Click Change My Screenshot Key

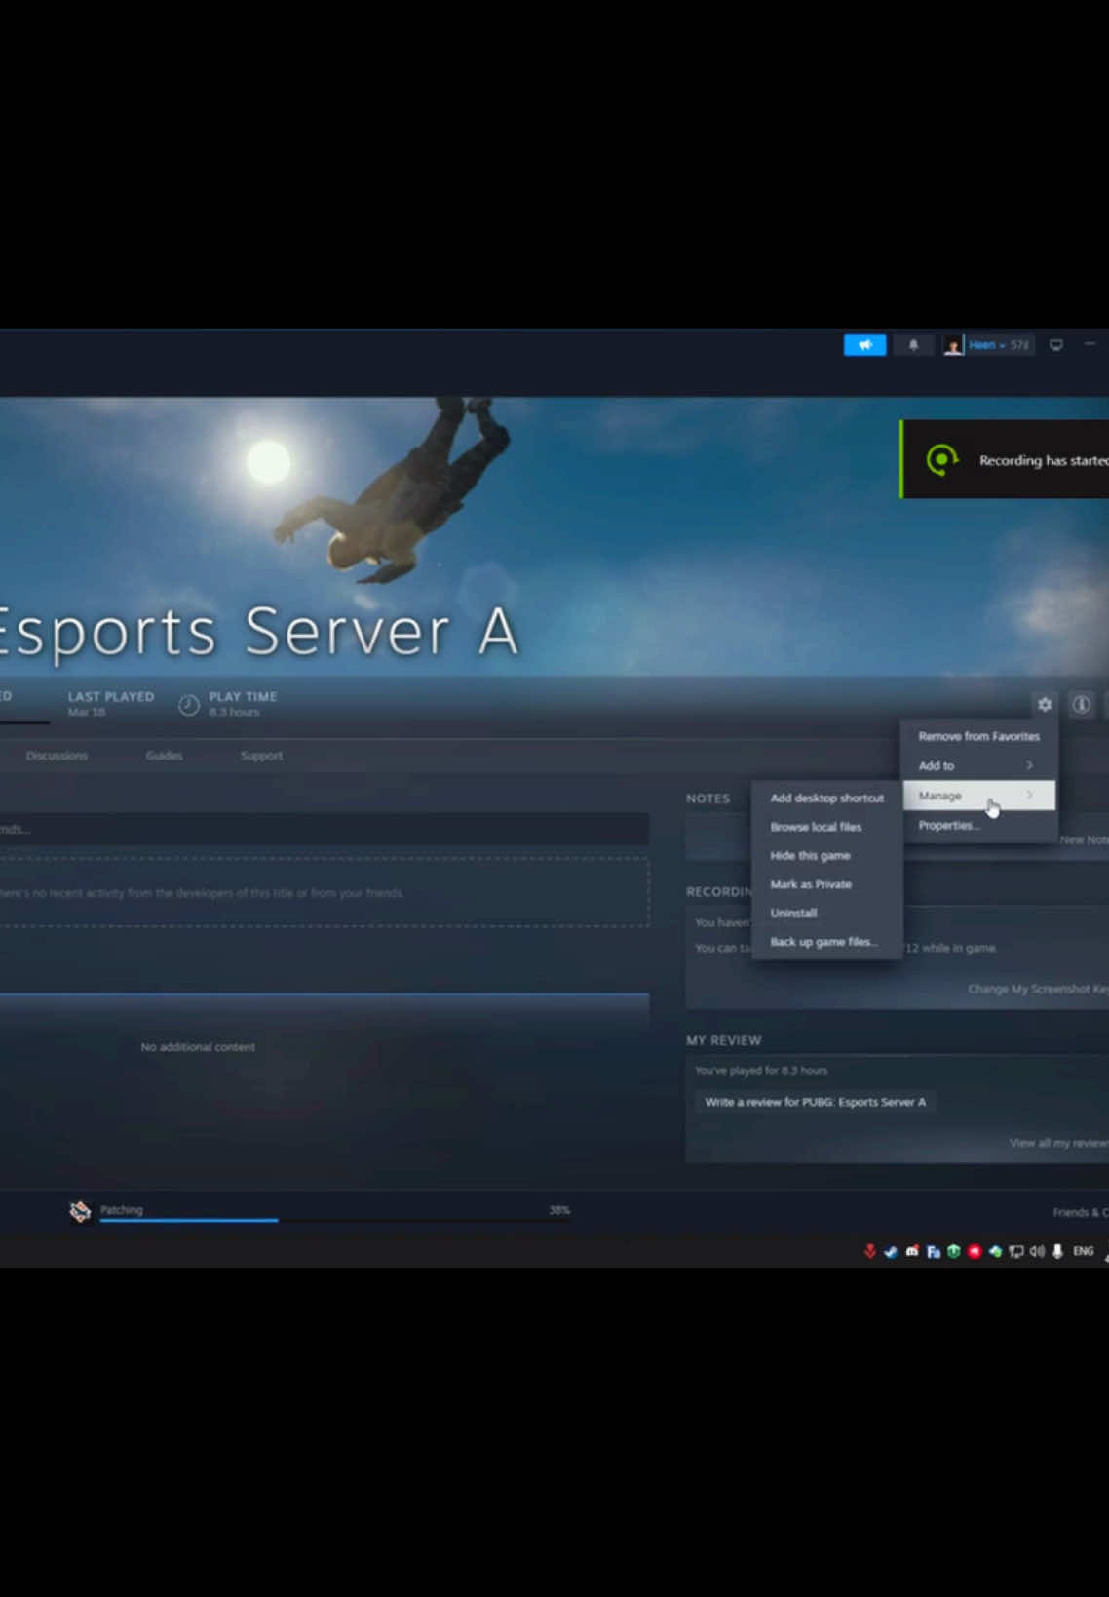point(1038,989)
